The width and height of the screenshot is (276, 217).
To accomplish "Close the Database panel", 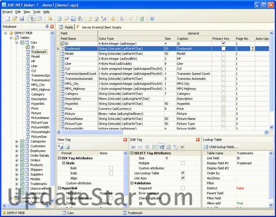I will click(x=52, y=27).
